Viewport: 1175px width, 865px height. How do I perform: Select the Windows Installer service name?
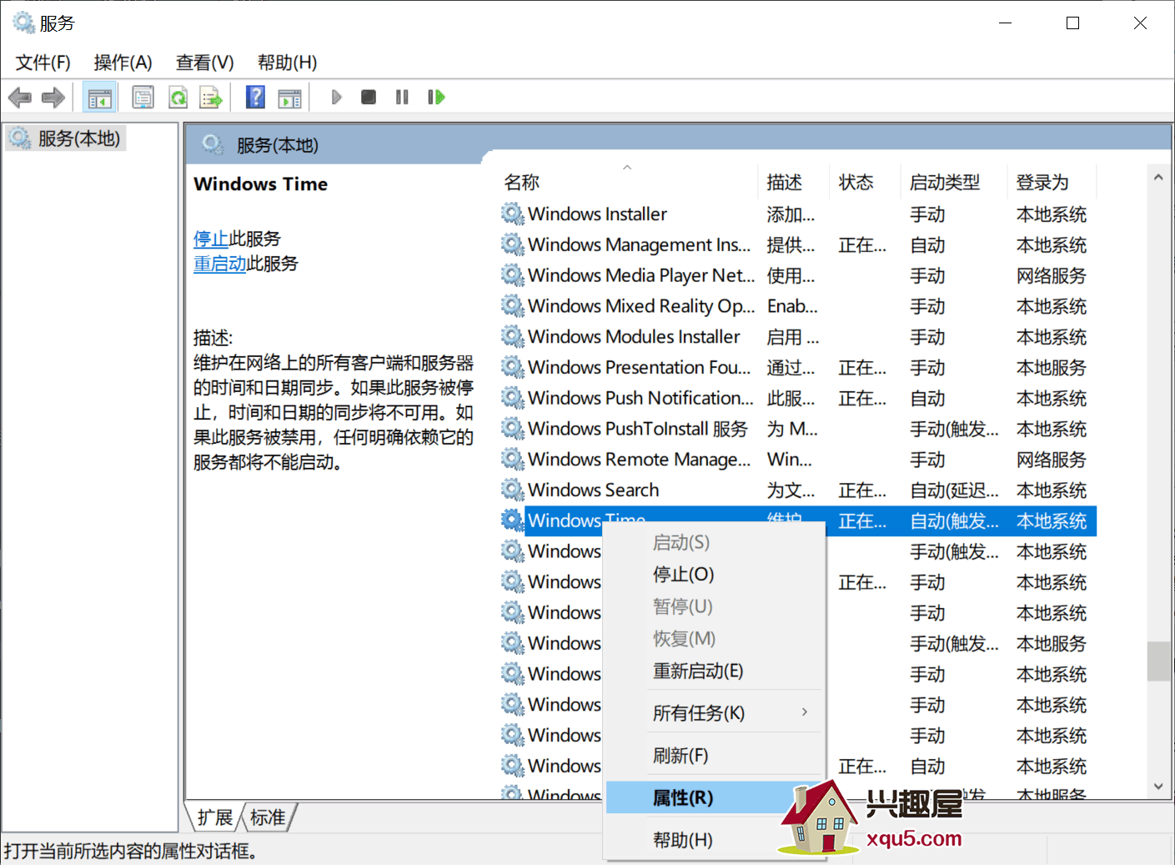[x=597, y=214]
